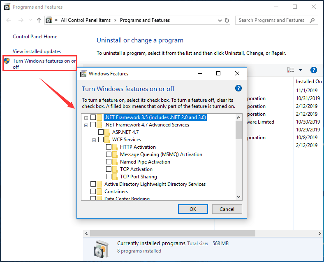Click the programs list horizontal scrollbar thumb
The image size is (324, 262).
pos(173,234)
